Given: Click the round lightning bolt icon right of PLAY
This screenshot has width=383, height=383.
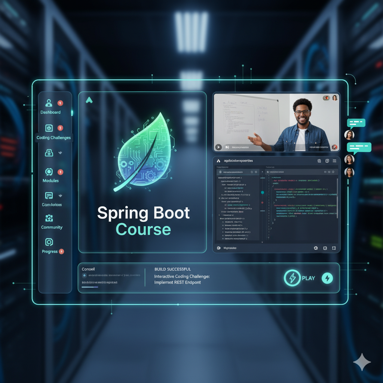Looking at the screenshot, I should [x=327, y=278].
